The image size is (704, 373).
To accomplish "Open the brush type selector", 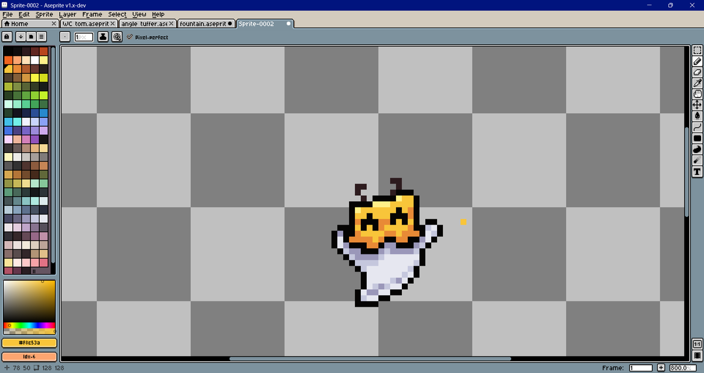I will 65,37.
